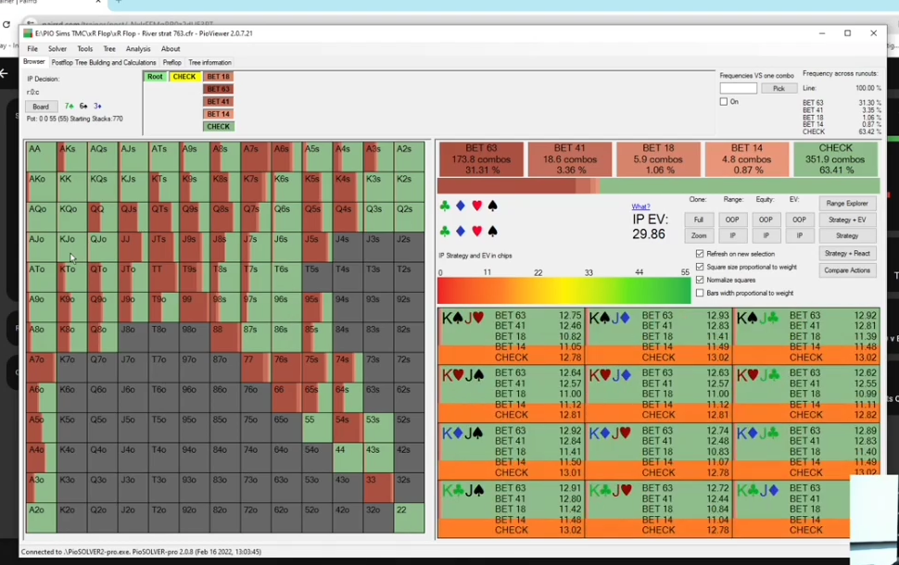Click the back arrow in the background browser page

click(4, 73)
